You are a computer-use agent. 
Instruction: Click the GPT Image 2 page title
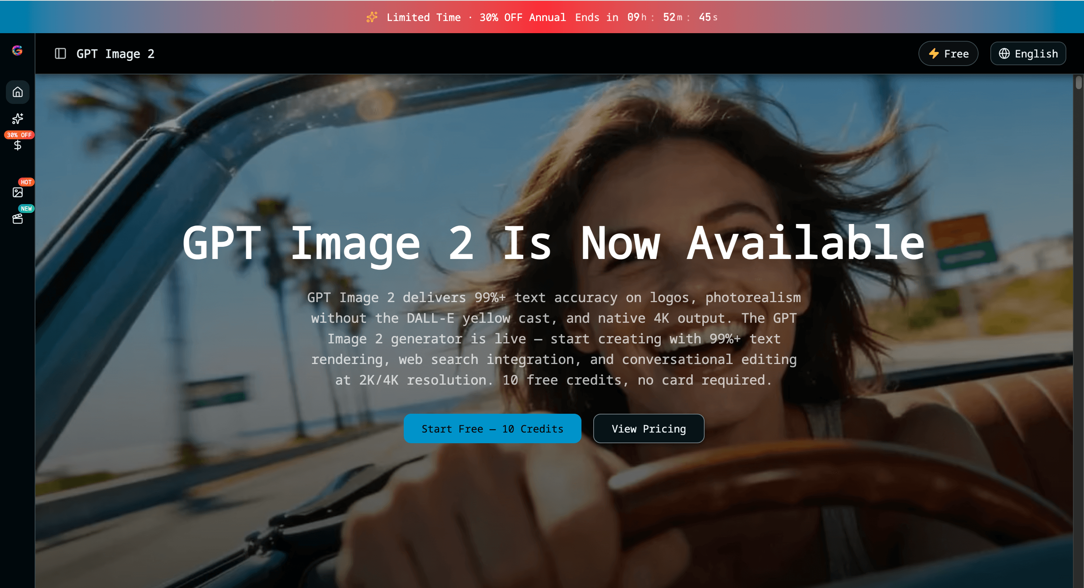tap(115, 53)
